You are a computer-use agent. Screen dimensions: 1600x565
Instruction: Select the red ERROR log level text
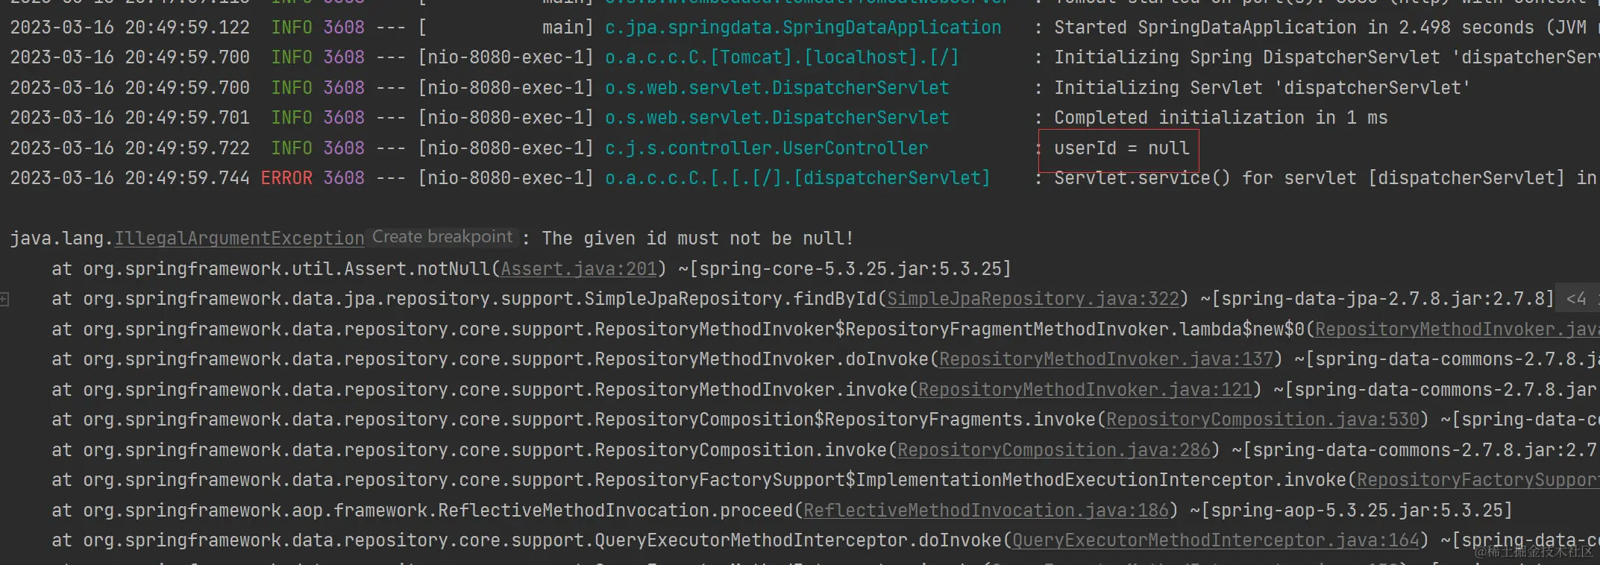pos(286,178)
